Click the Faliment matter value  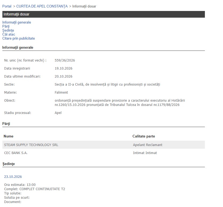coord(61,92)
